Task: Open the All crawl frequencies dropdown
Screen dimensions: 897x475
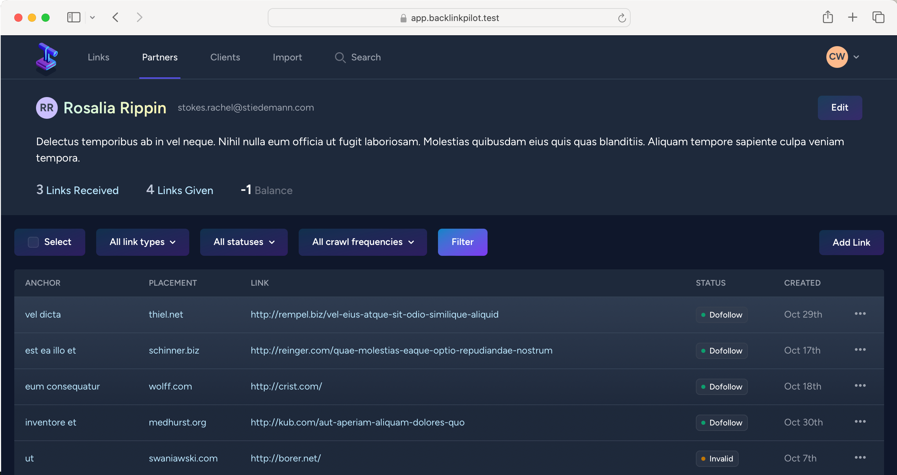Action: click(x=363, y=242)
